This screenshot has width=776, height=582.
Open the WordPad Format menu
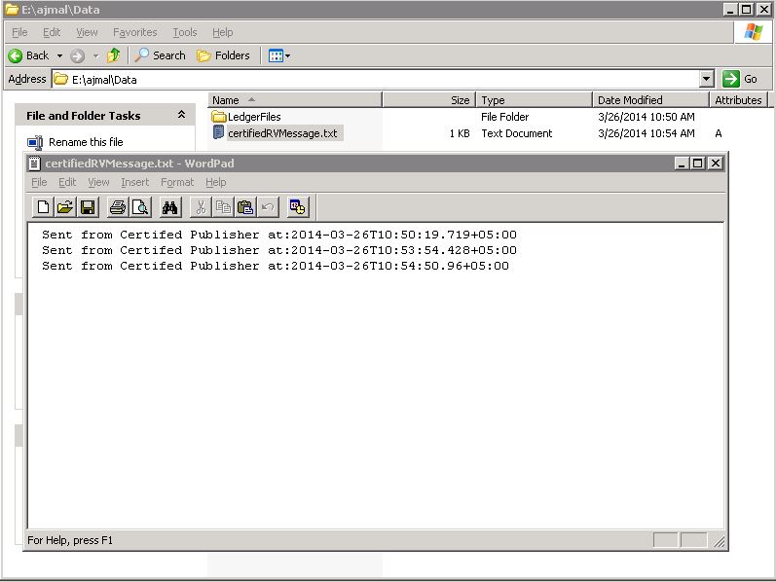click(177, 182)
